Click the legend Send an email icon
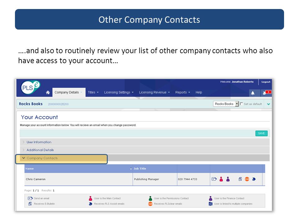Image resolution: width=299 pixels, height=224 pixels. 30,198
